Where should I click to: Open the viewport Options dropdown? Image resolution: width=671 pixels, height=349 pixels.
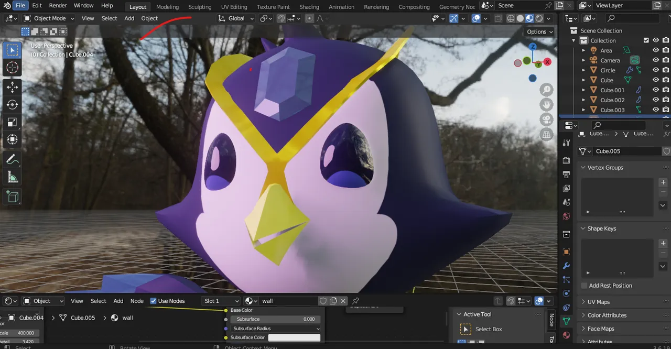540,31
